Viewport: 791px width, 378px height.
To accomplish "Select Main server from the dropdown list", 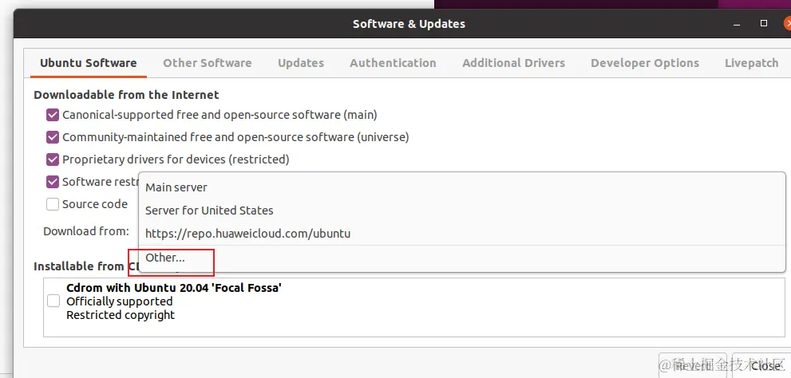I will click(176, 187).
